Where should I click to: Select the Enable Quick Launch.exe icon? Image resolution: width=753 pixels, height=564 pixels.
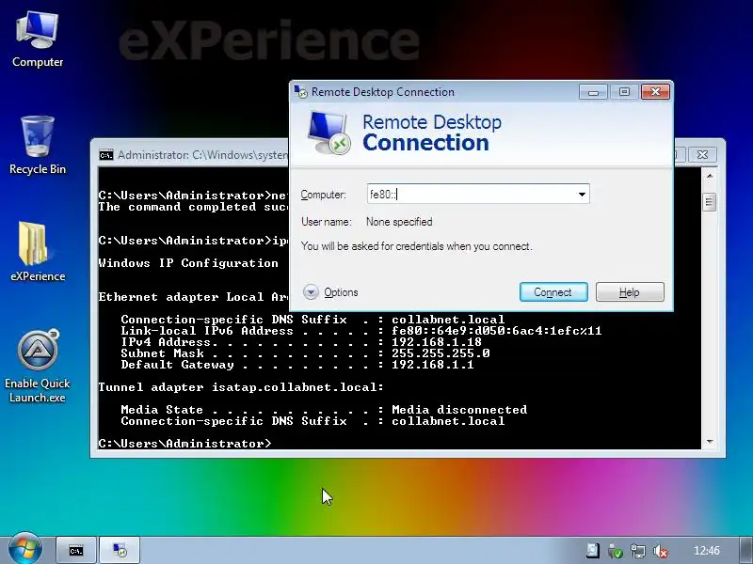(38, 366)
